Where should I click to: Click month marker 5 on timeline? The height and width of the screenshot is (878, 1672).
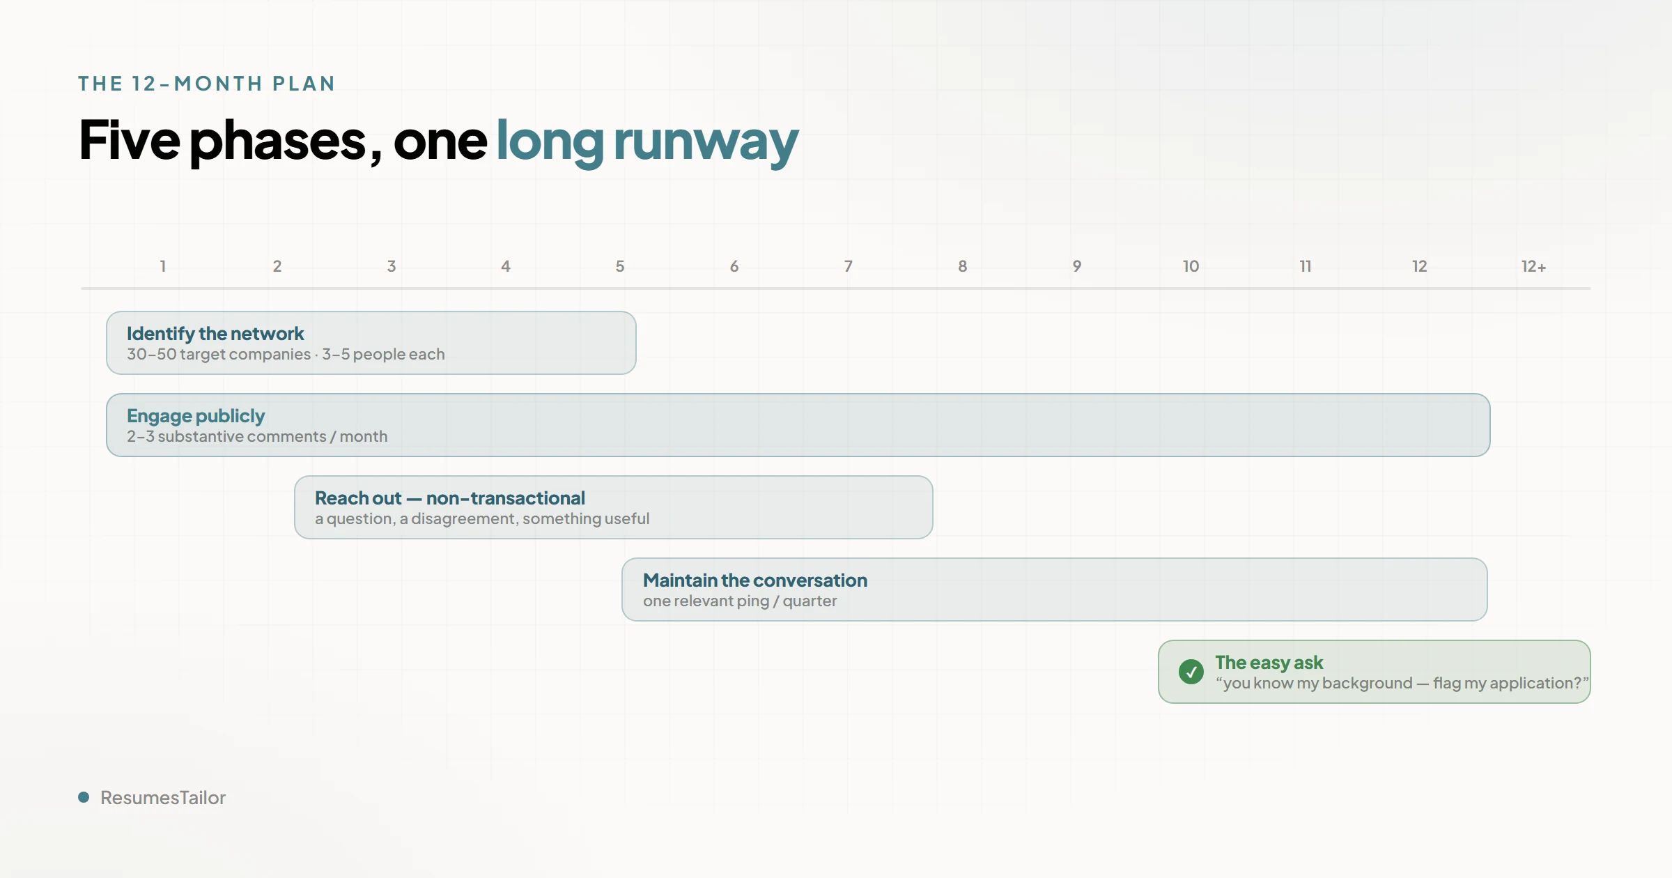(x=620, y=266)
